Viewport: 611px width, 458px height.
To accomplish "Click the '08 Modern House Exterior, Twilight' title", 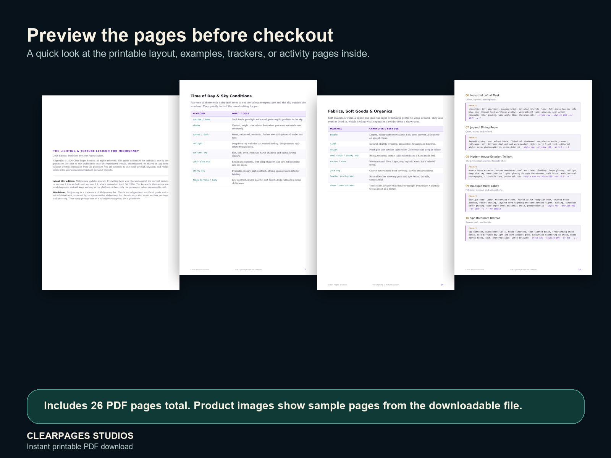I will click(x=489, y=157).
